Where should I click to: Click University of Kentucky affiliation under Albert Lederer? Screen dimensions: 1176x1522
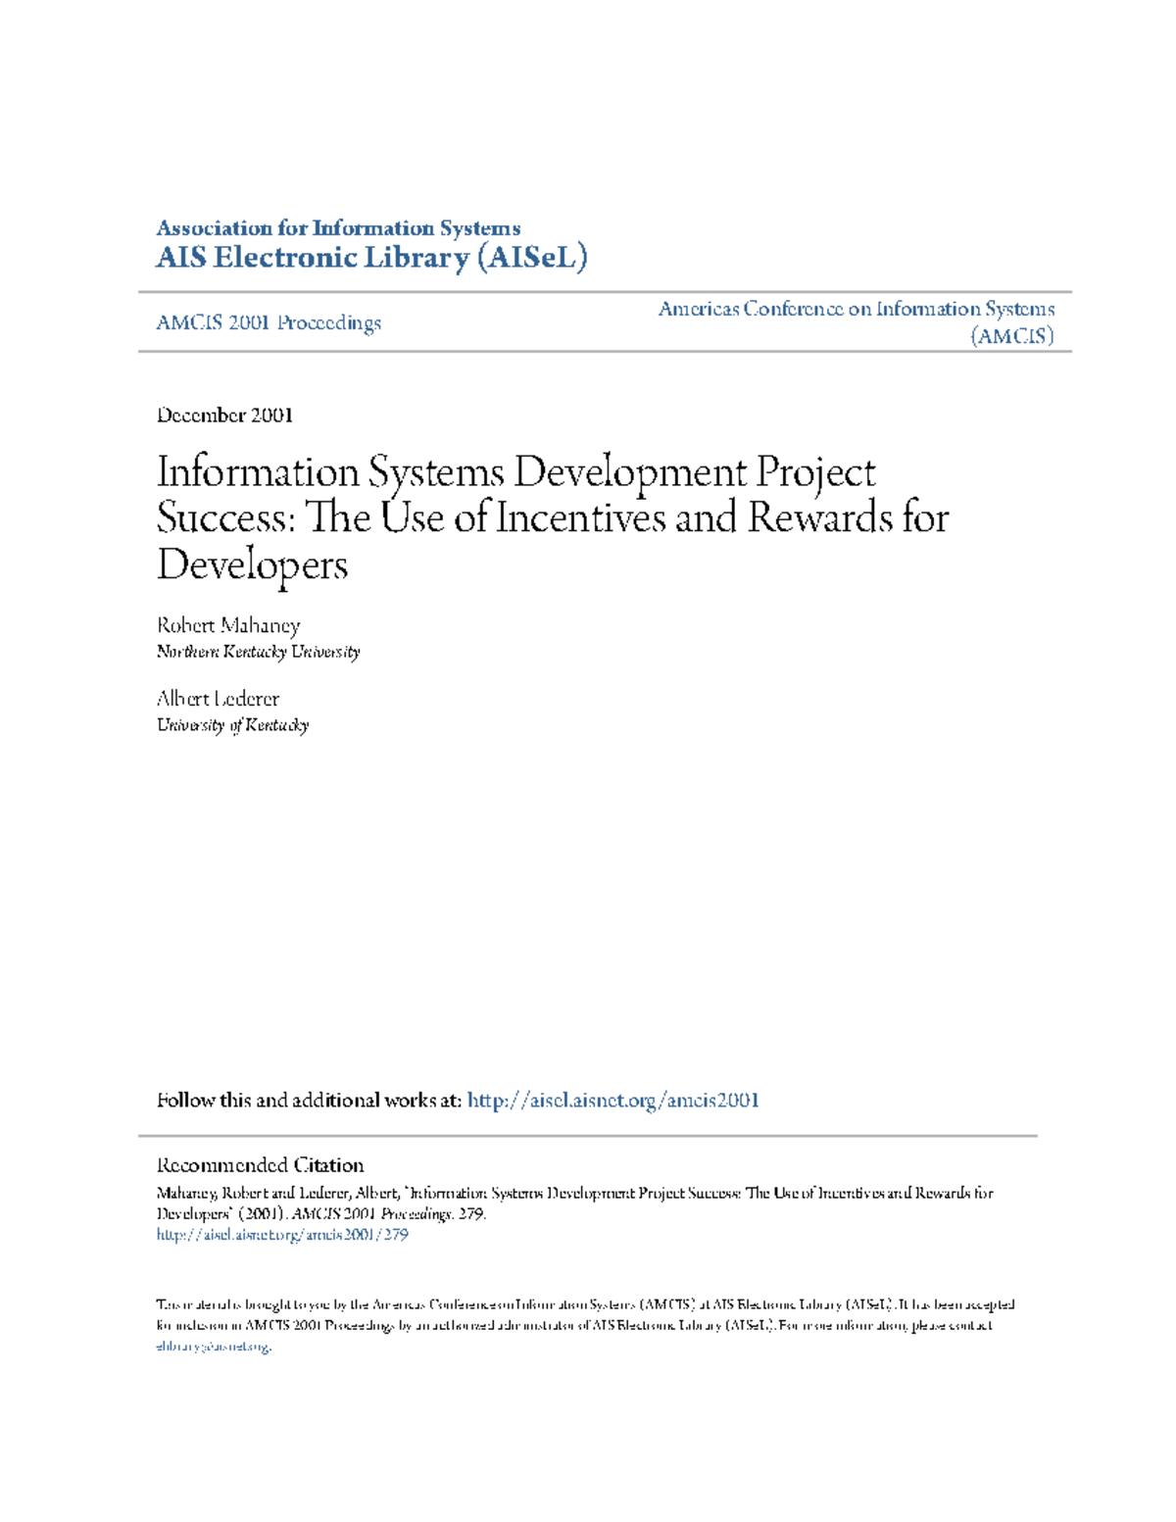tap(232, 725)
